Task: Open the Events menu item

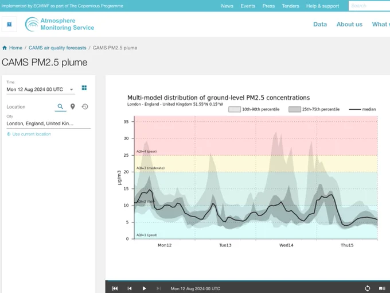Action: point(248,6)
